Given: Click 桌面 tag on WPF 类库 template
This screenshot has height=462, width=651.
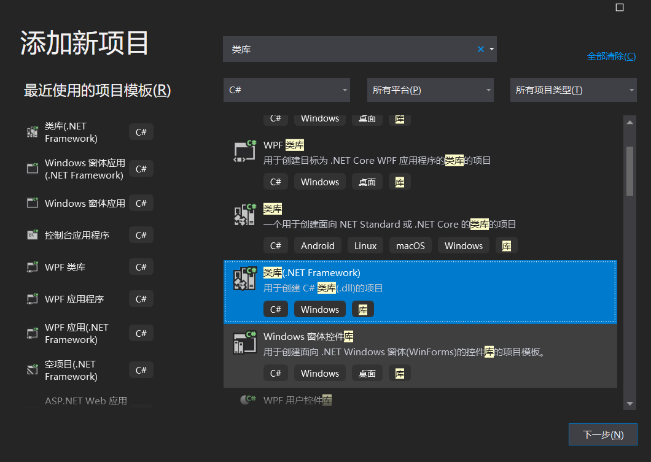Looking at the screenshot, I should (367, 182).
